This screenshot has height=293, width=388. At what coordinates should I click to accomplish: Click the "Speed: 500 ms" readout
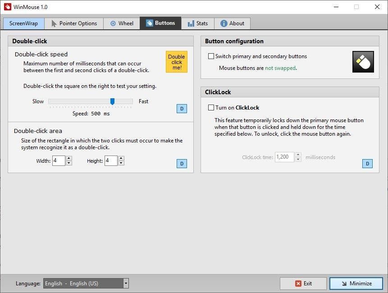click(x=91, y=114)
